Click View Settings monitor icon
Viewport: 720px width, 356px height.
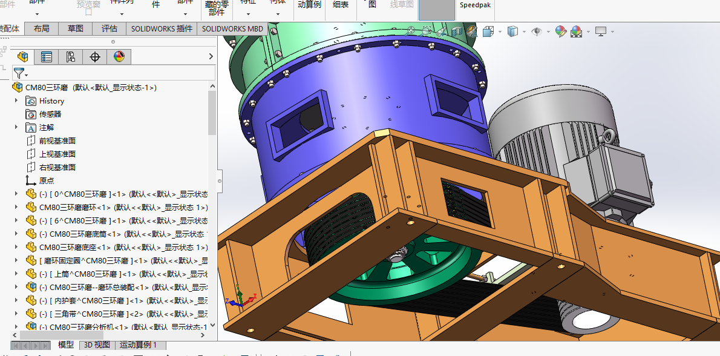[x=601, y=31]
